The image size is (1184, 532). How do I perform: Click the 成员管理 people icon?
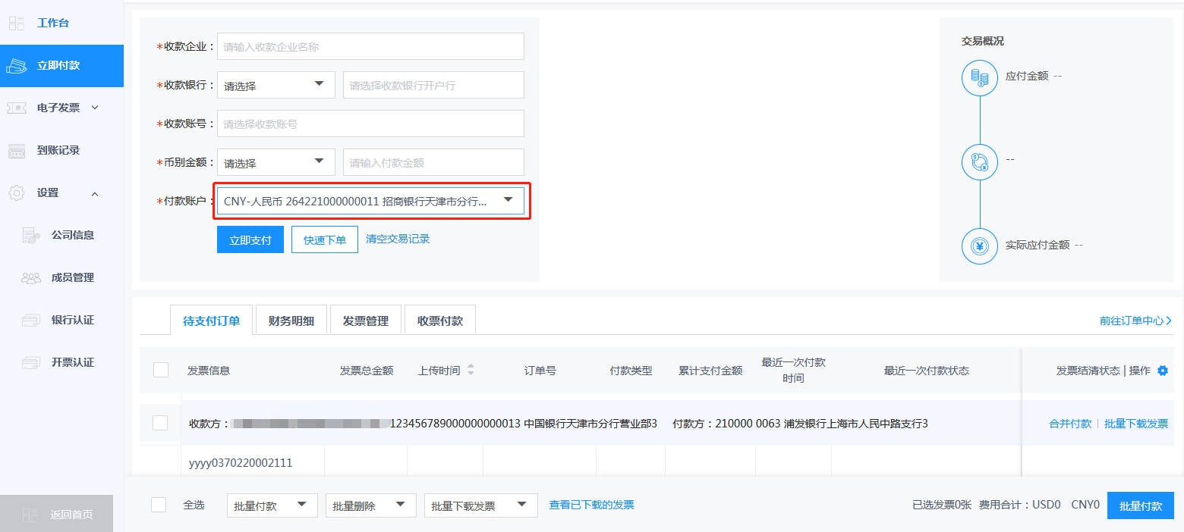[x=31, y=277]
